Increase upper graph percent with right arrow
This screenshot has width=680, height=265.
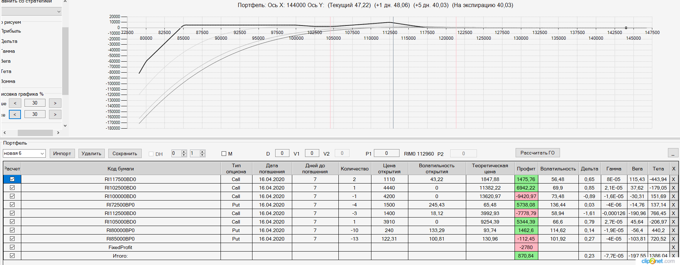click(55, 103)
